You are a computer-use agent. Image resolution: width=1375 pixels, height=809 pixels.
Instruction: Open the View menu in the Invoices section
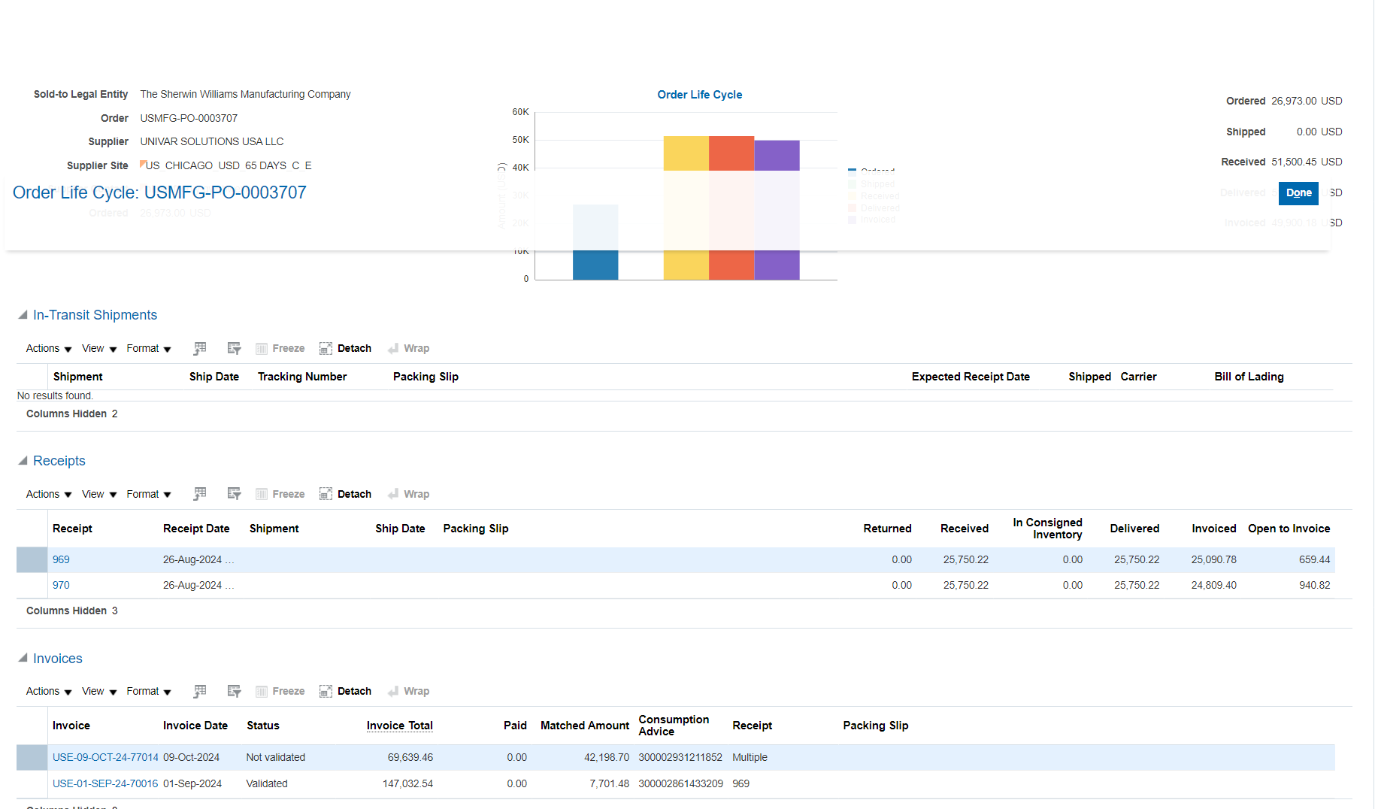tap(93, 691)
